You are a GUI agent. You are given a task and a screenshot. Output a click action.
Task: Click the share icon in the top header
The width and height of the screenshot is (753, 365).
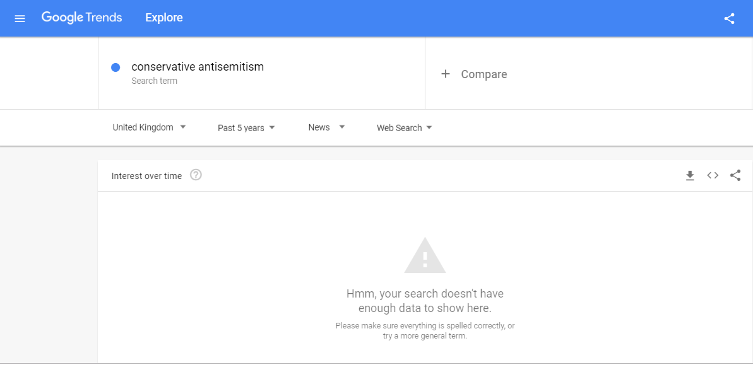pyautogui.click(x=730, y=18)
